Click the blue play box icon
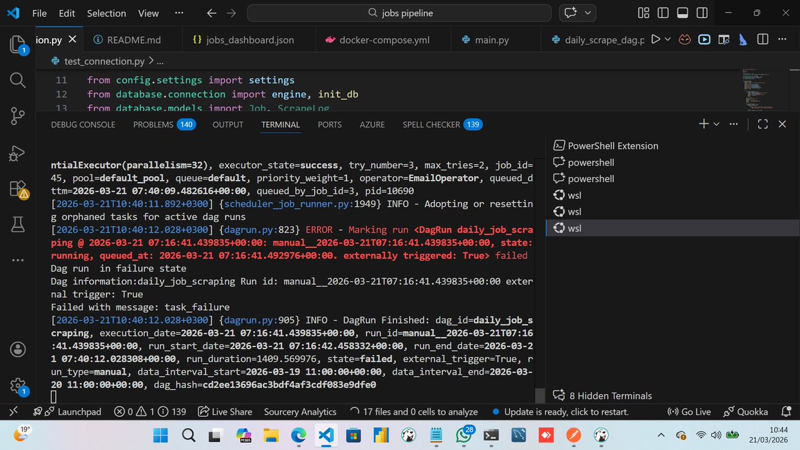 click(x=704, y=40)
